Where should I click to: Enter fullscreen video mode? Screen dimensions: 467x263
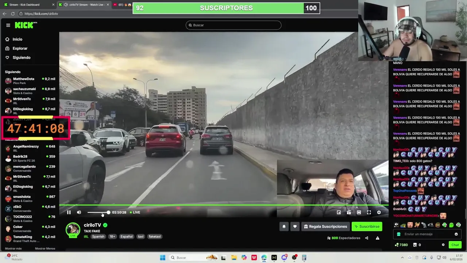point(369,212)
